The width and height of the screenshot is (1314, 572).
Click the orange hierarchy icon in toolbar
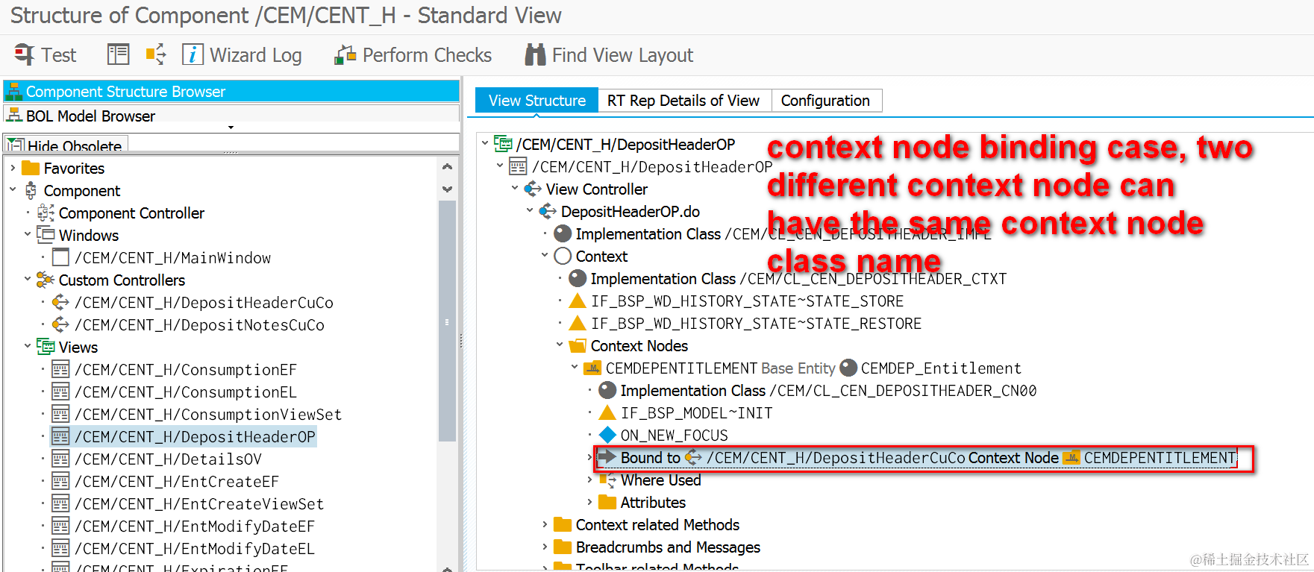click(156, 54)
